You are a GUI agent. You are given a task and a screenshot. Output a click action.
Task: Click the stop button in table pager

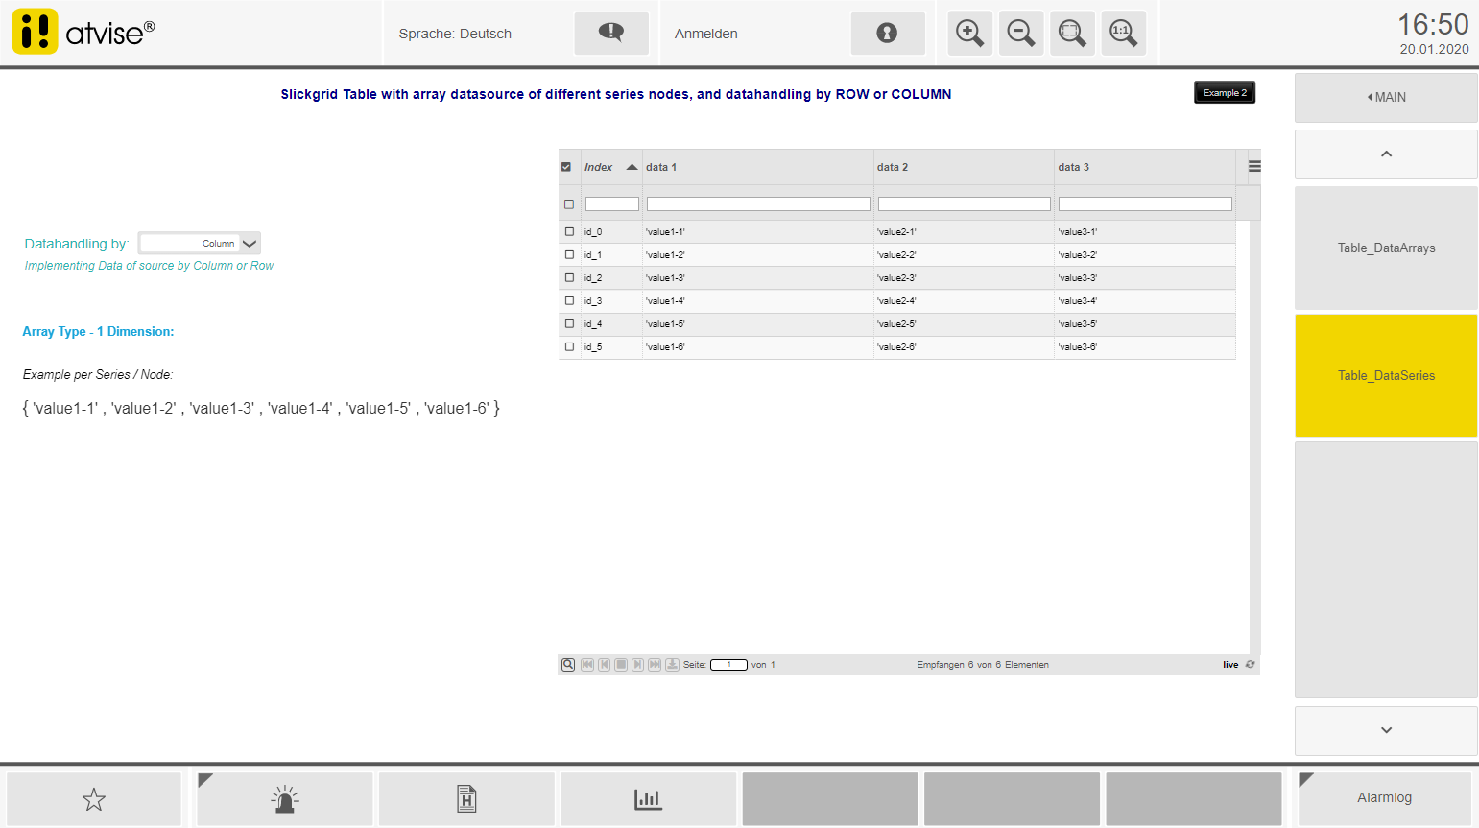click(621, 665)
